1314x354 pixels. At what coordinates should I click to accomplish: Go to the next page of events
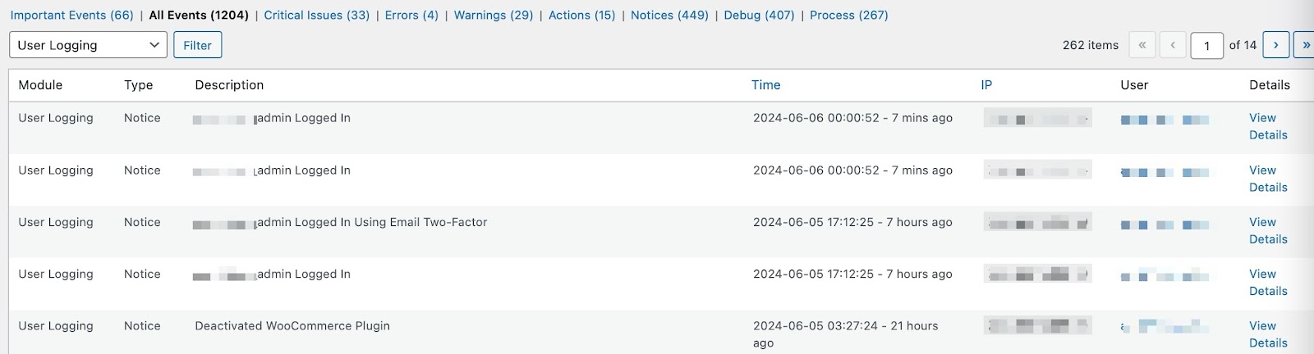point(1275,45)
